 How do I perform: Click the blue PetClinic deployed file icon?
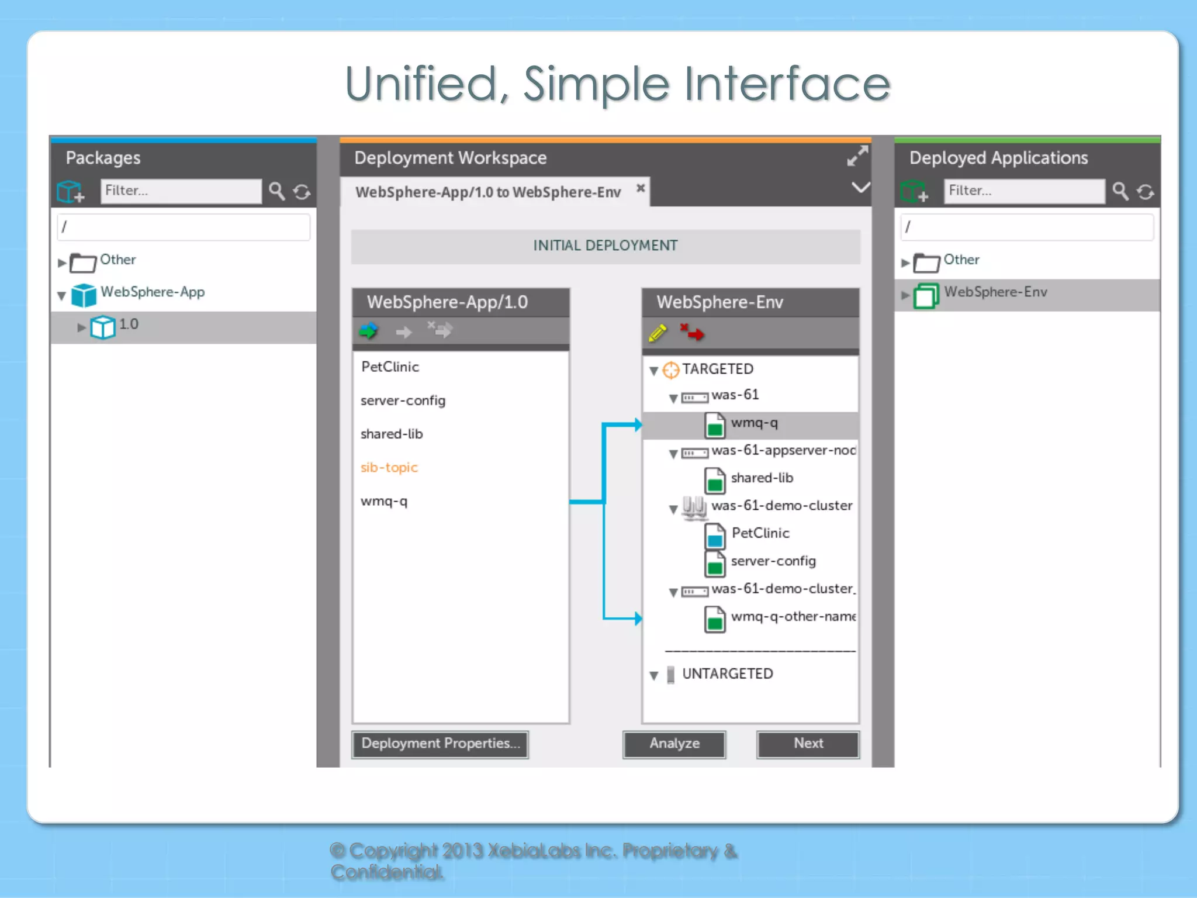[x=715, y=536]
